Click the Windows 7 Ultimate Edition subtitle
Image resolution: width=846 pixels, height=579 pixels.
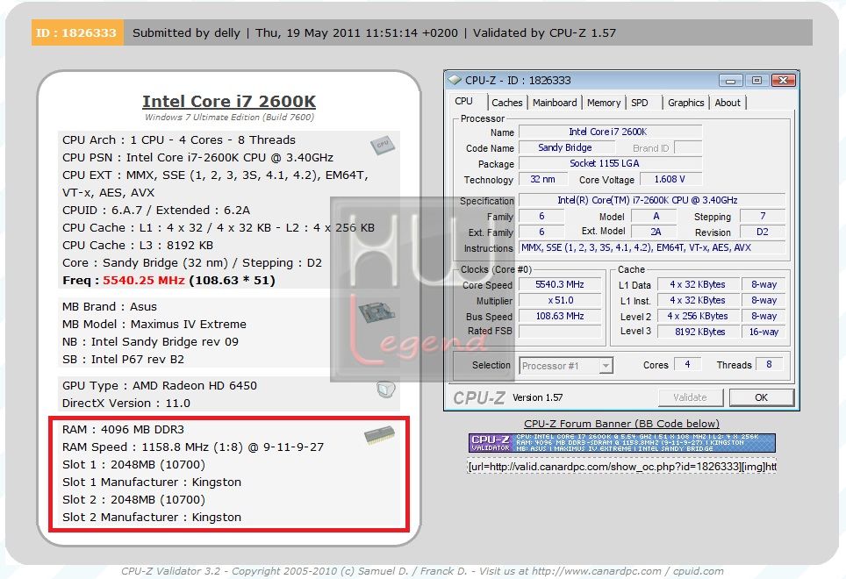(x=229, y=117)
